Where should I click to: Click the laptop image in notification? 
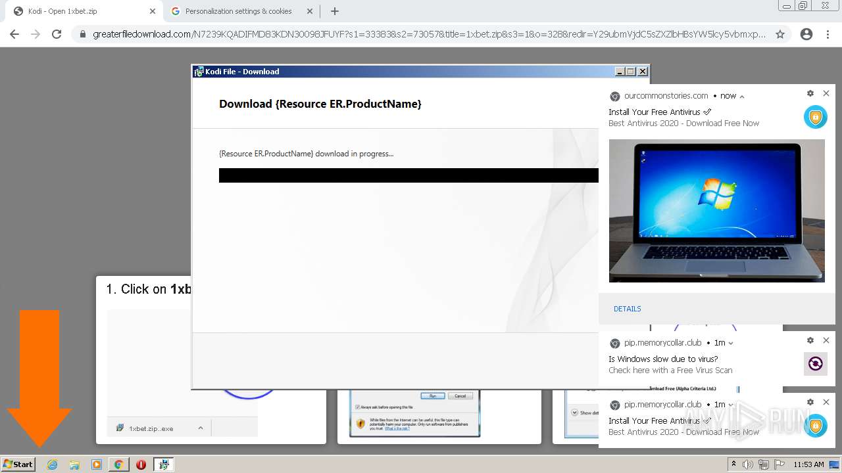click(x=716, y=211)
